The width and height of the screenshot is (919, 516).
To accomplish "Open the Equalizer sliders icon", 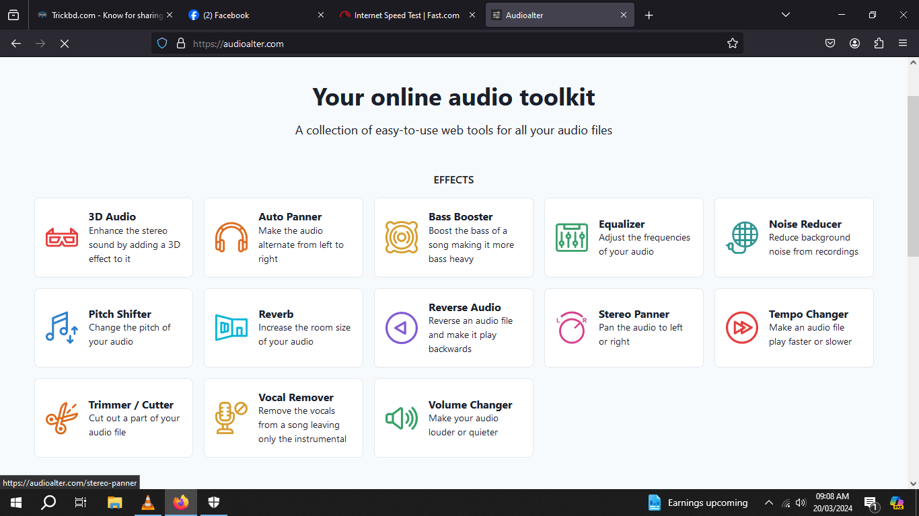I will (572, 238).
